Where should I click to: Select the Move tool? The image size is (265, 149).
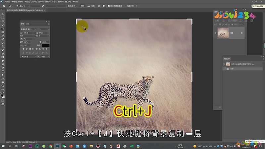click(x=3, y=14)
